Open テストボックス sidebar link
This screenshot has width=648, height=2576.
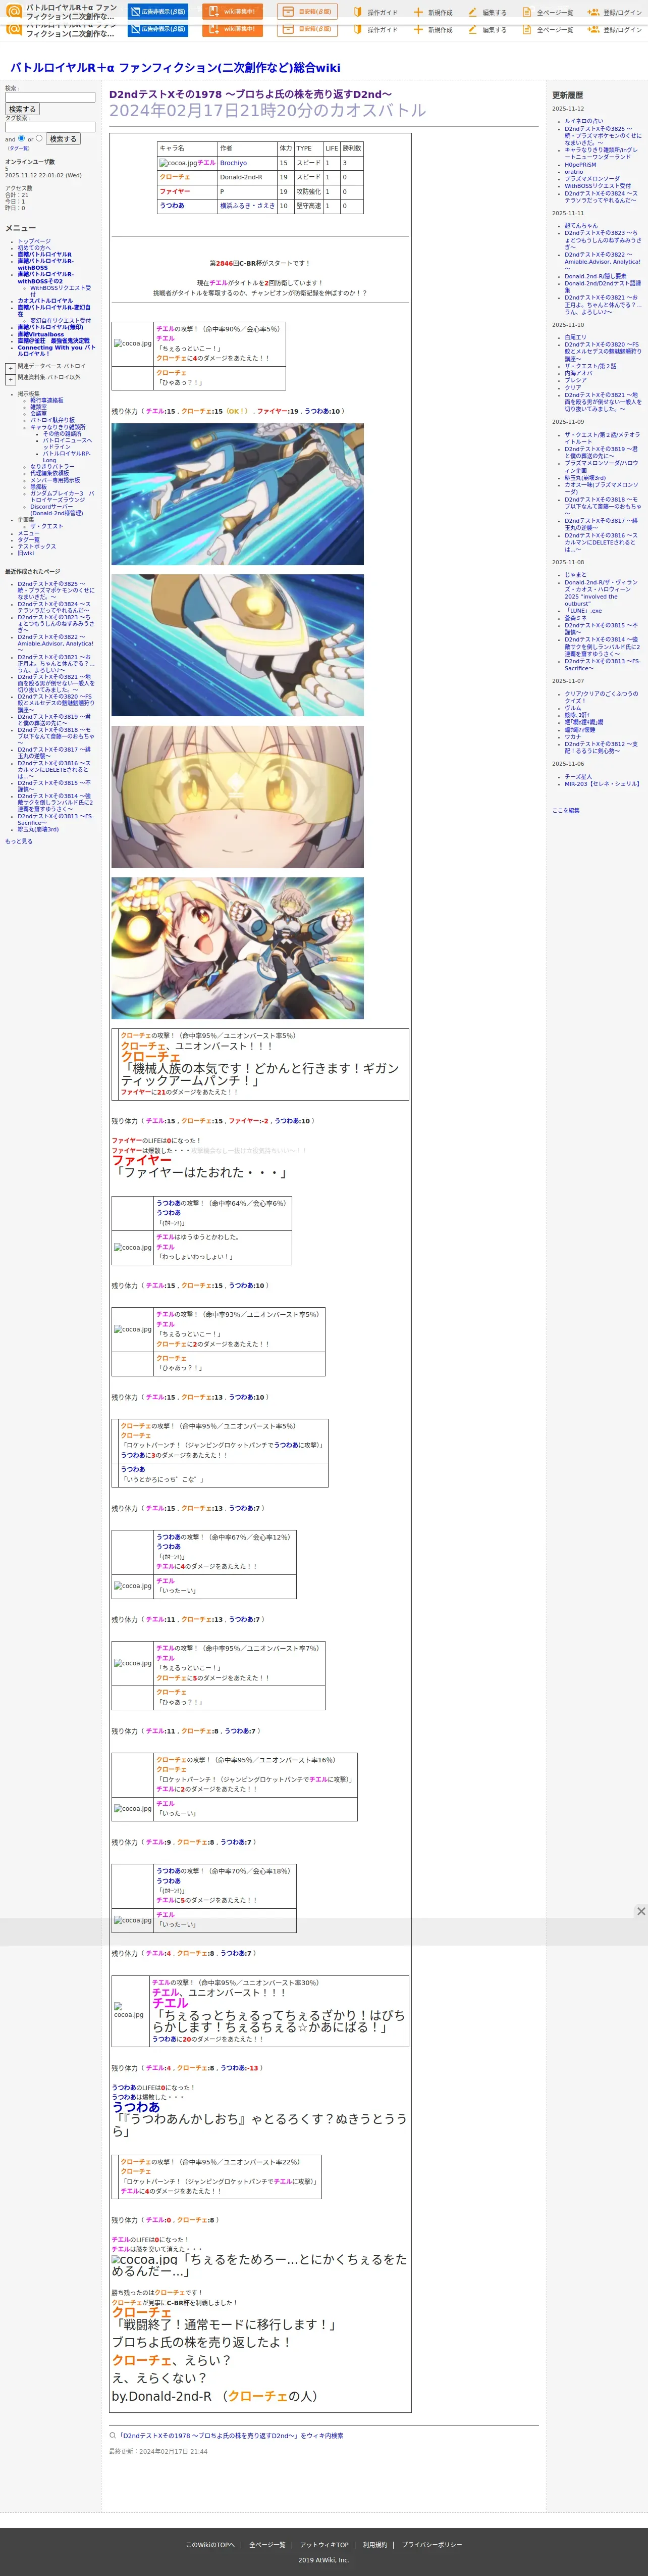coord(37,546)
